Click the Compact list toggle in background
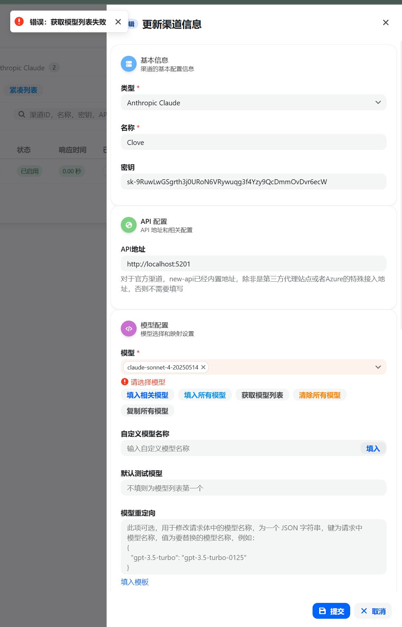 point(23,90)
